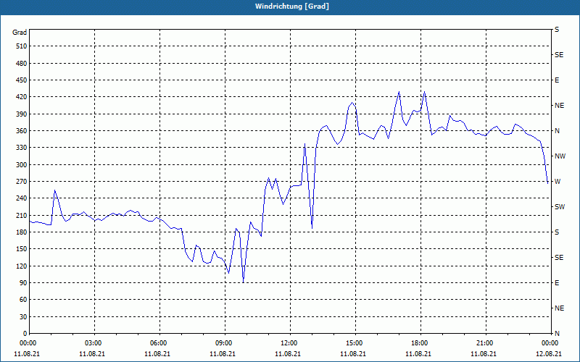Select the date label 12.08.21
Image resolution: width=580 pixels, height=362 pixels.
549,353
